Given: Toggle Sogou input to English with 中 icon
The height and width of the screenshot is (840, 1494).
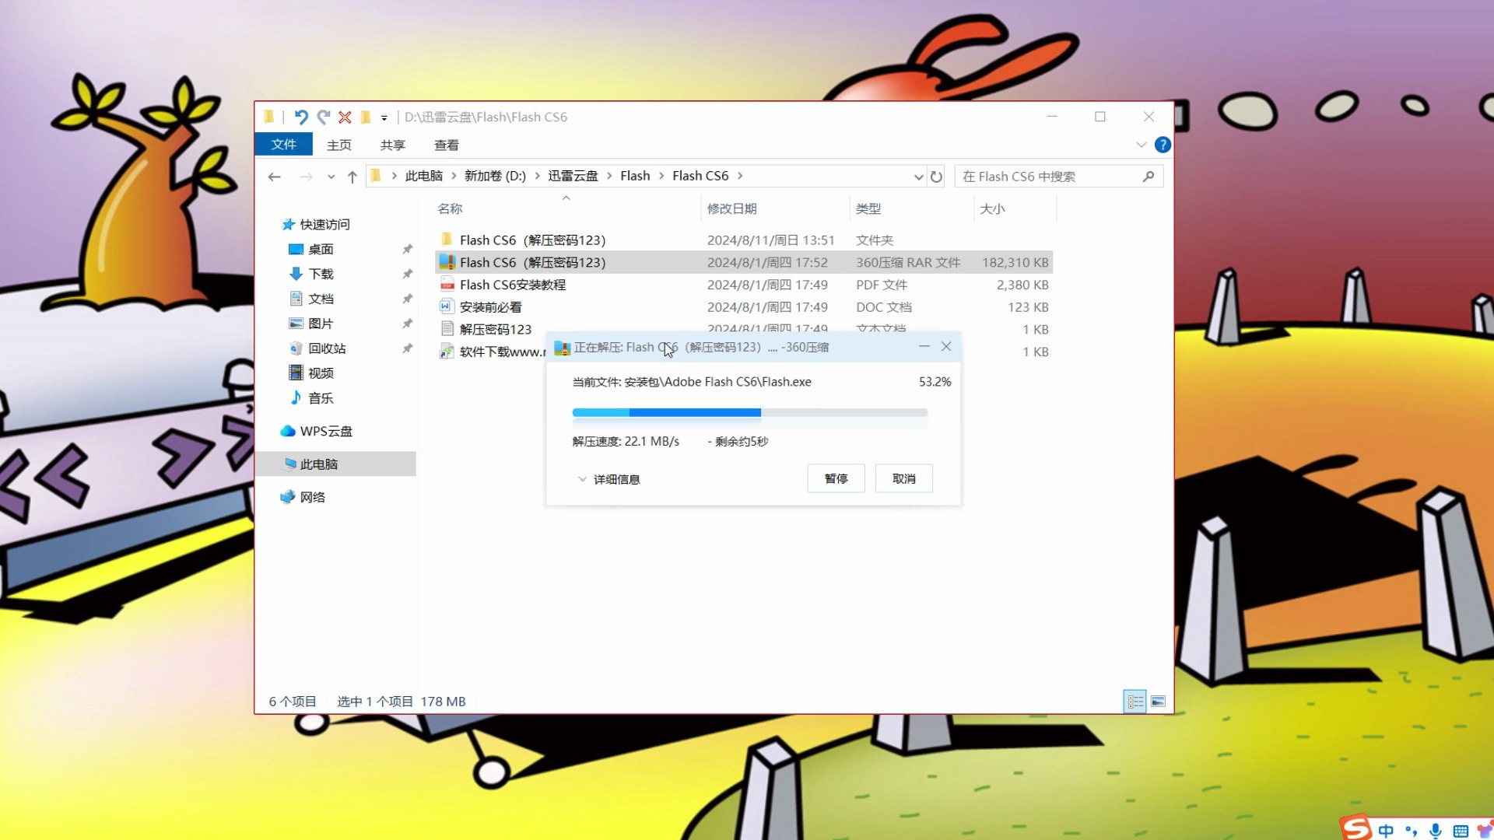Looking at the screenshot, I should coord(1387,829).
